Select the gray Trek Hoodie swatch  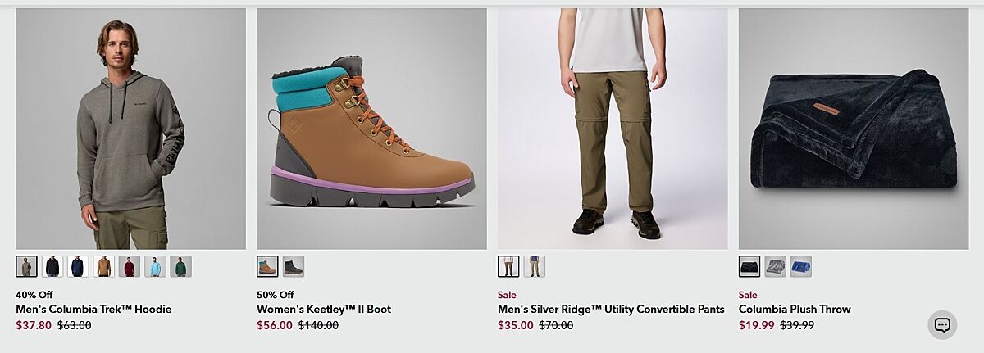click(26, 266)
